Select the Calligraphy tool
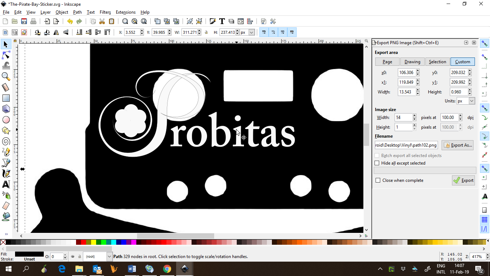490x276 pixels. [x=6, y=174]
